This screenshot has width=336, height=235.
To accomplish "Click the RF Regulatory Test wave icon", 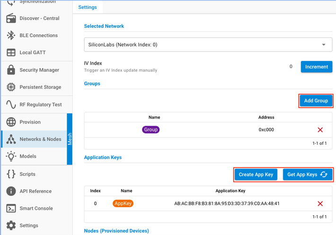I will [11, 104].
